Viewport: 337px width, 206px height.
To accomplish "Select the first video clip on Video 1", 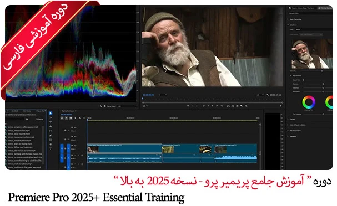I will pyautogui.click(x=124, y=148).
